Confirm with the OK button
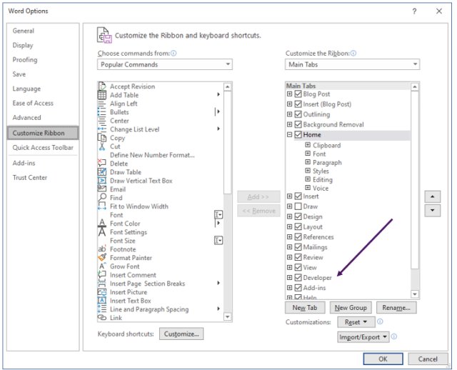The height and width of the screenshot is (370, 457). pyautogui.click(x=383, y=359)
